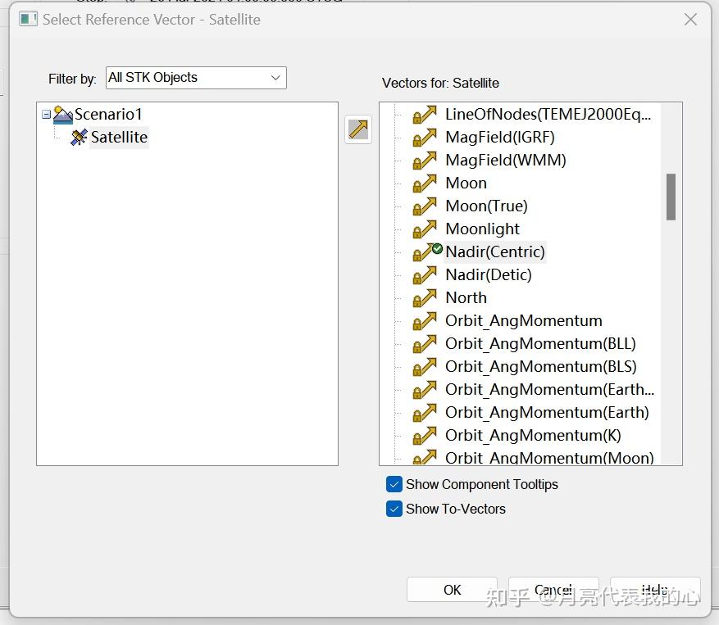Select the Orbit_AngMomentum(BLL) vector

pyautogui.click(x=540, y=344)
